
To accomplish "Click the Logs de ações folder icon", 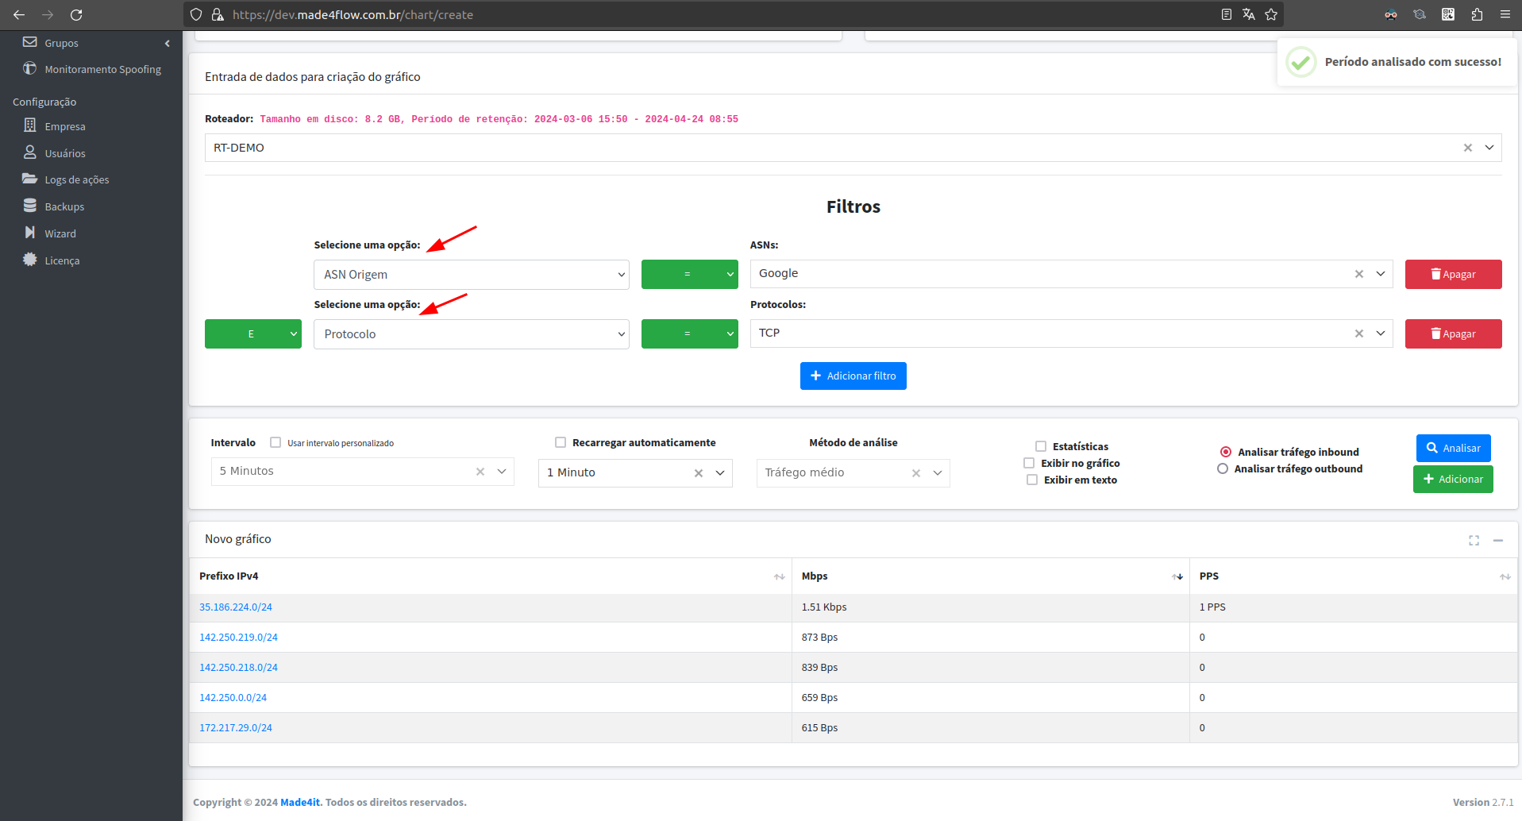I will tap(30, 179).
